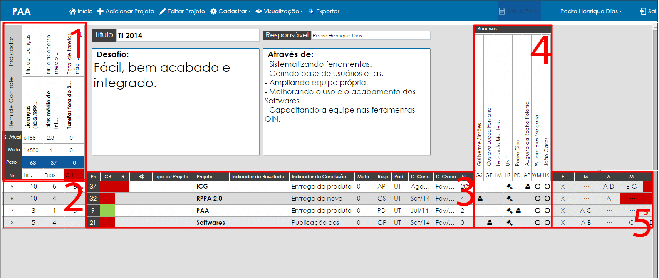Click the pencil icon for Editar Projeto

coord(163,11)
